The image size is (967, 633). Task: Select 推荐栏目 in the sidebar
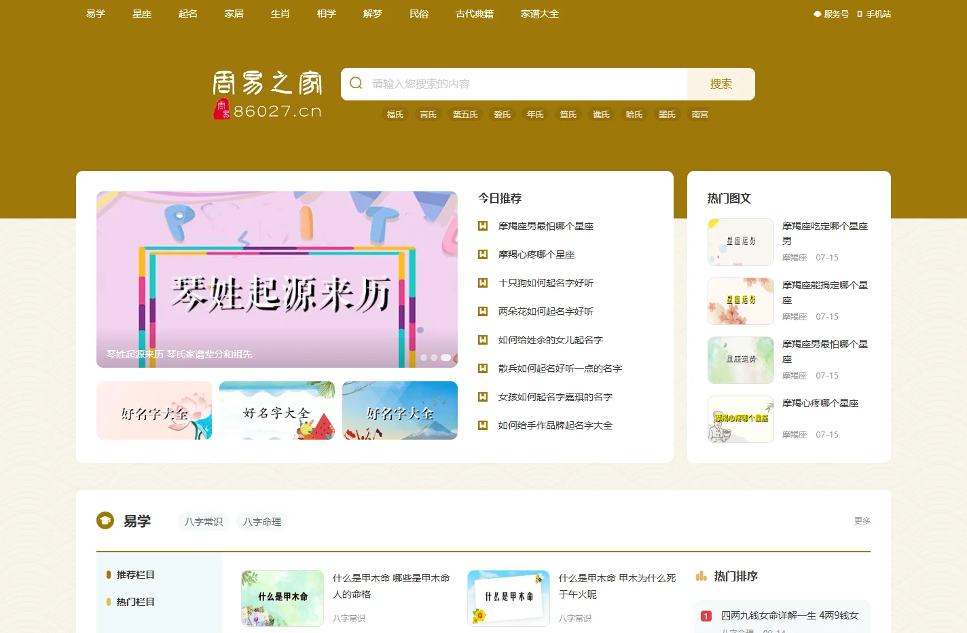point(135,575)
